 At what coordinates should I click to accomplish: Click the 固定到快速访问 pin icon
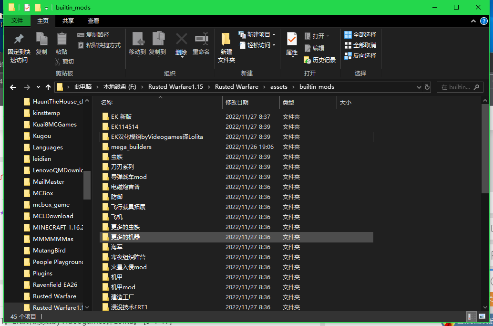[19, 40]
